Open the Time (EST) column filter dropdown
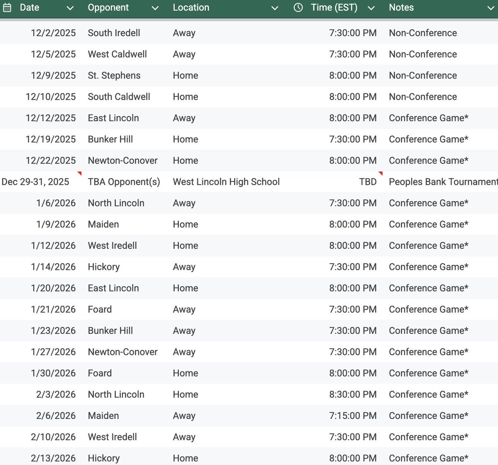Image resolution: width=498 pixels, height=465 pixels. tap(371, 8)
